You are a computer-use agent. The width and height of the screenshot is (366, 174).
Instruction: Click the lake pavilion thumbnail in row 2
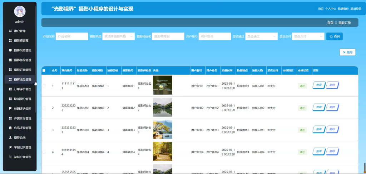click(x=163, y=107)
